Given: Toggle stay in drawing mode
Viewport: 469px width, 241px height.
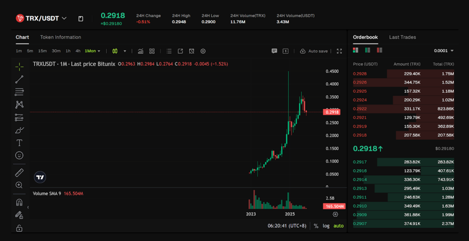Looking at the screenshot, I should pos(19,215).
